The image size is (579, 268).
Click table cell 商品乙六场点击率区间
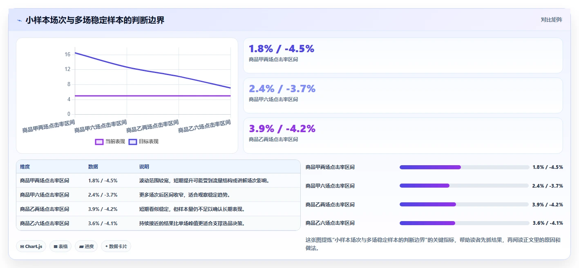point(45,223)
